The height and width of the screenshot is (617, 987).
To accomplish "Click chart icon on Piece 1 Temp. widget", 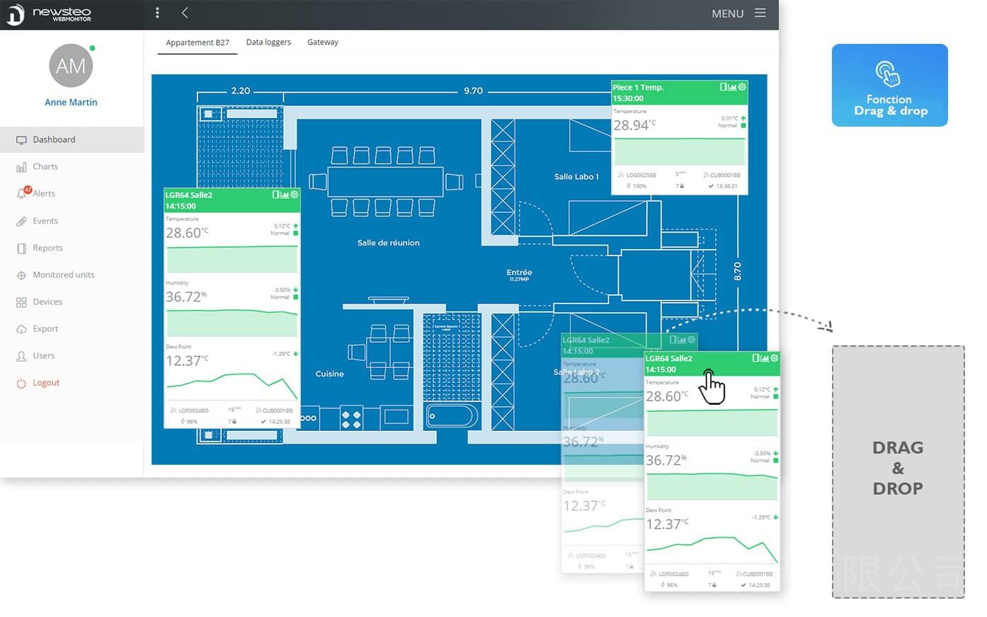I will tap(733, 87).
